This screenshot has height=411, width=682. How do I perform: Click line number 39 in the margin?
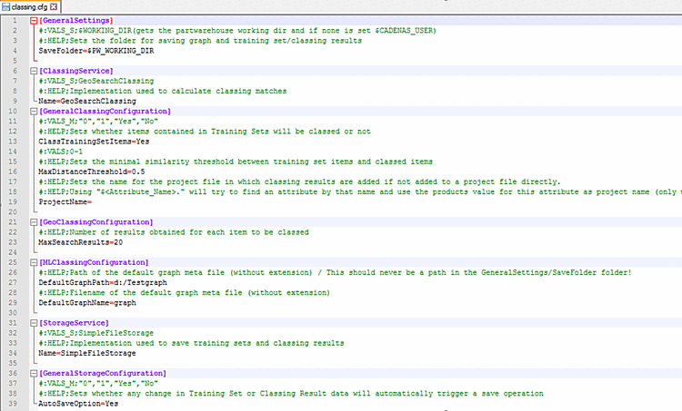click(13, 404)
